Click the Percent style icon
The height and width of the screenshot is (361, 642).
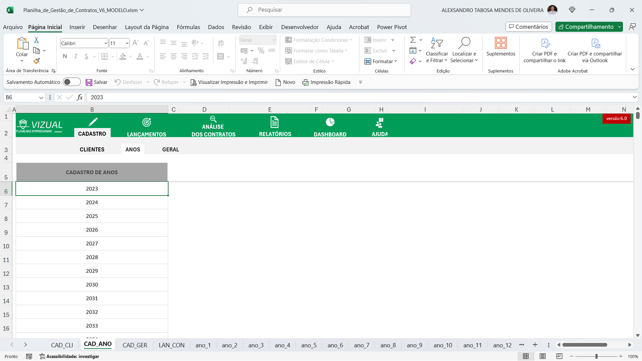[x=261, y=50]
